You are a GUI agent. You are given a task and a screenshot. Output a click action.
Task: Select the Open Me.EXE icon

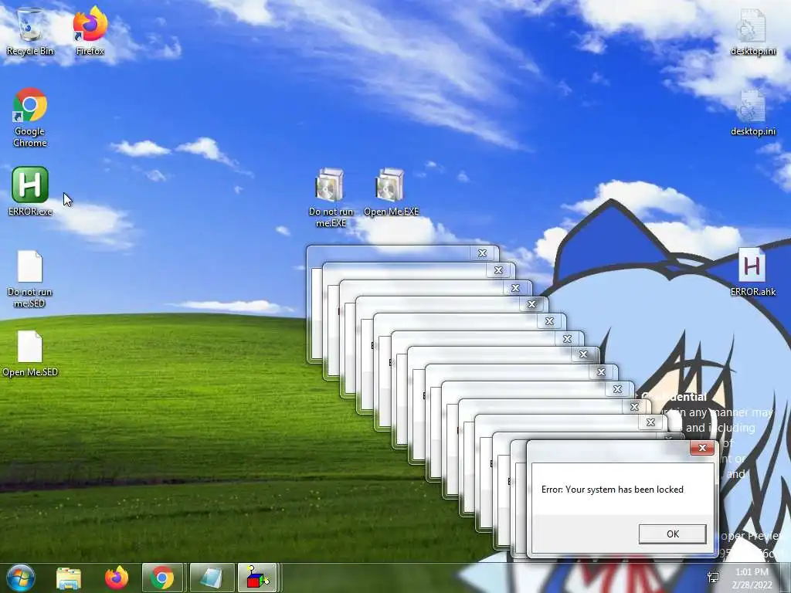click(391, 192)
